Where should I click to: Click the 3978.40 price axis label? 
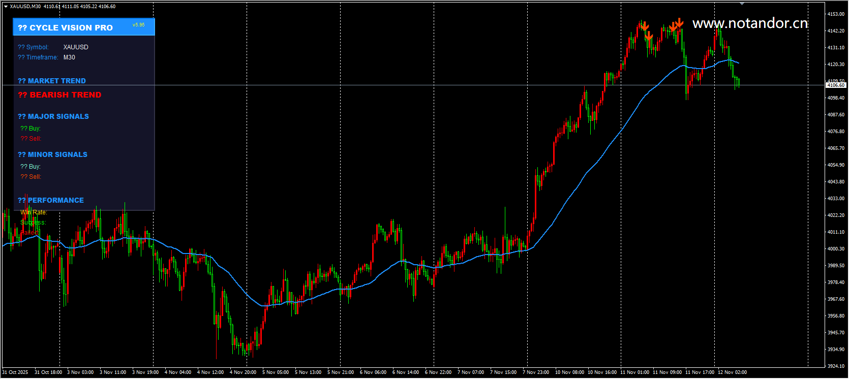click(836, 282)
